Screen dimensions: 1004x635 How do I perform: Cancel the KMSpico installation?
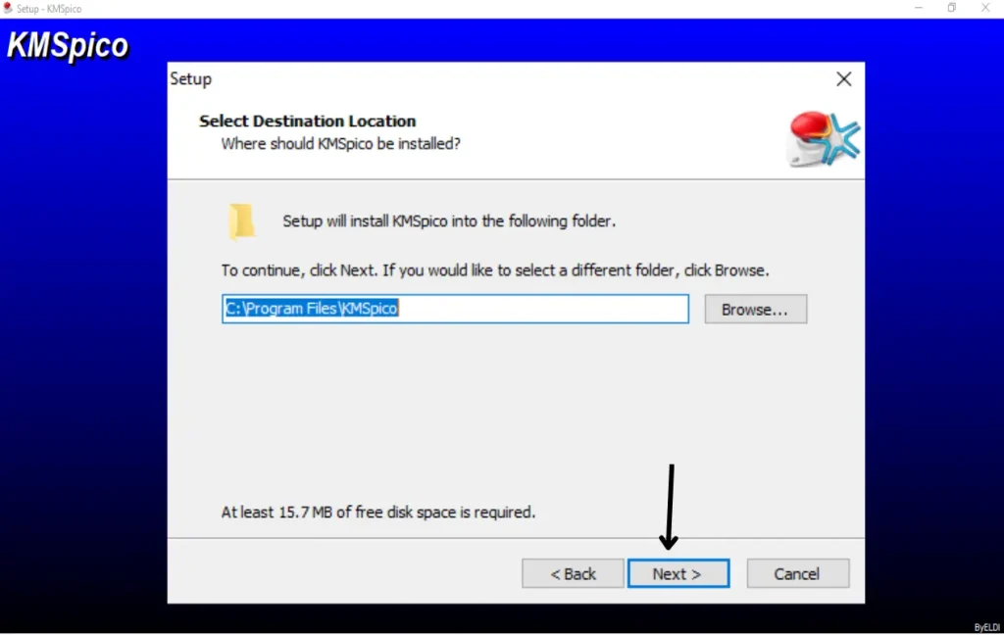coord(797,573)
